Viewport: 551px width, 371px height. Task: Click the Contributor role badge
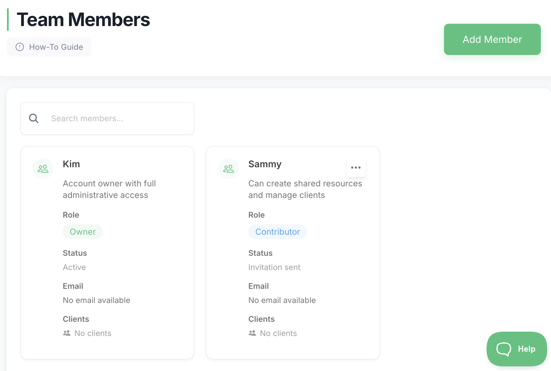(278, 232)
